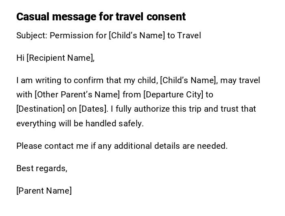
Task: Select the [Other Parent's Name] placeholder
Action: [77, 95]
